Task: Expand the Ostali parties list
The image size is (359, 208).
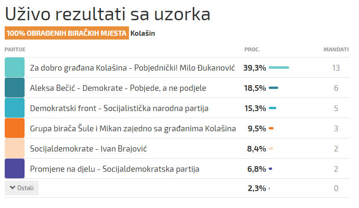Action: click(22, 188)
